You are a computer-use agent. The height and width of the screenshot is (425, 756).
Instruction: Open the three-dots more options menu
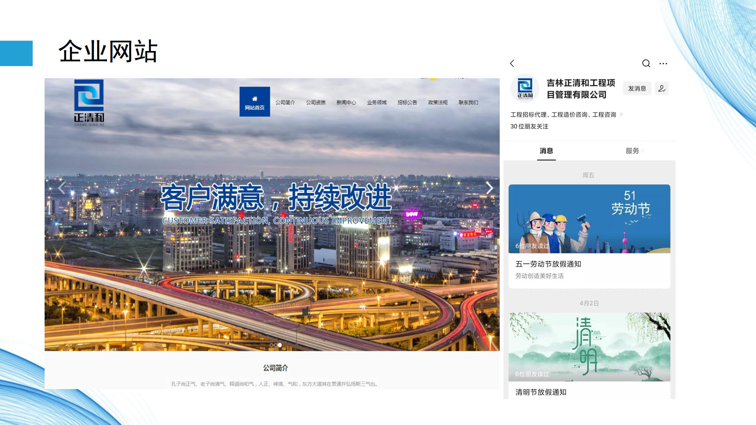tap(663, 63)
